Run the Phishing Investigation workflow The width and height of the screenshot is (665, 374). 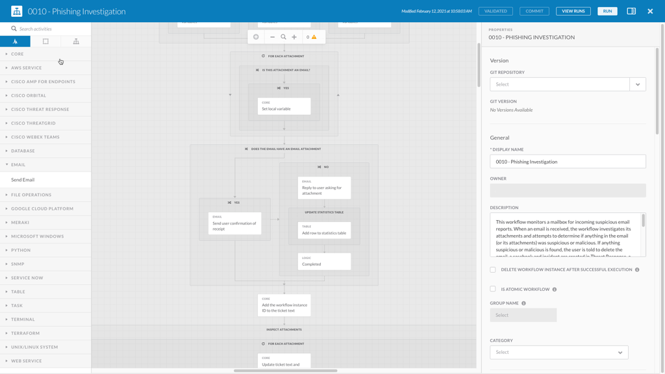[x=607, y=11]
